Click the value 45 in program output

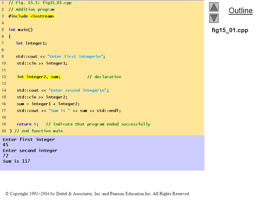pos(6,145)
